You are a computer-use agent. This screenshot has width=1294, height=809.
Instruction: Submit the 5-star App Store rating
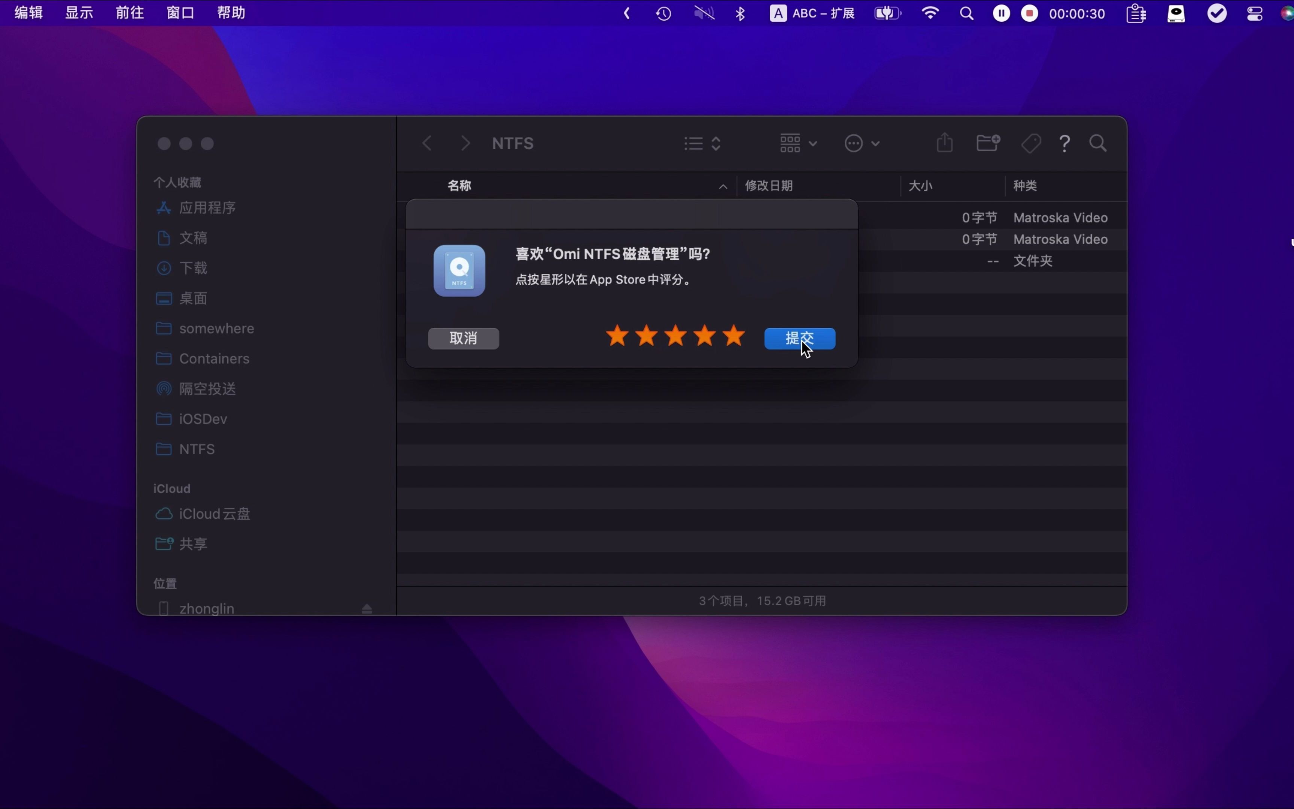tap(799, 337)
